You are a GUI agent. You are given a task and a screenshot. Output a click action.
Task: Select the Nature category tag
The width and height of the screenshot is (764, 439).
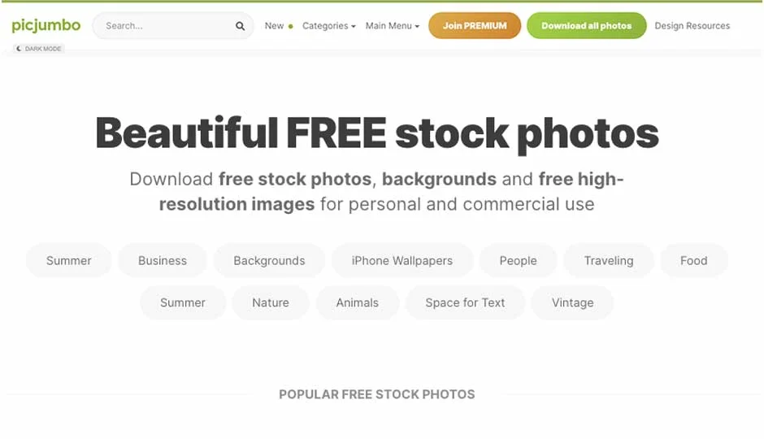point(271,302)
